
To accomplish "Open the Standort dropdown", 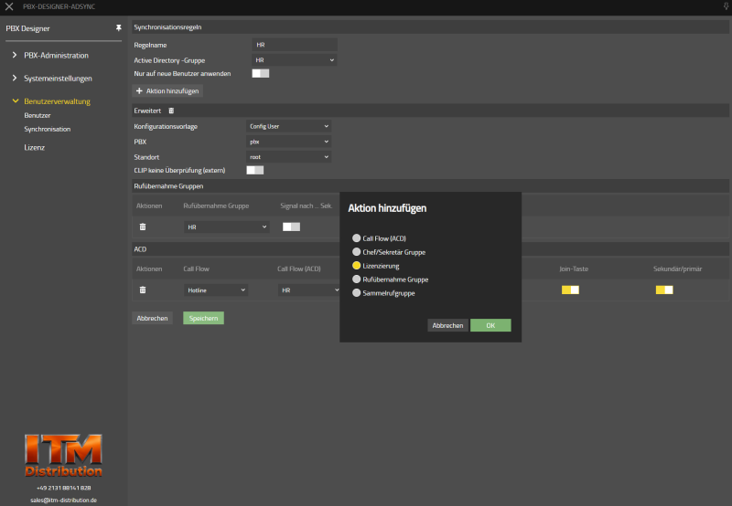I will (288, 157).
